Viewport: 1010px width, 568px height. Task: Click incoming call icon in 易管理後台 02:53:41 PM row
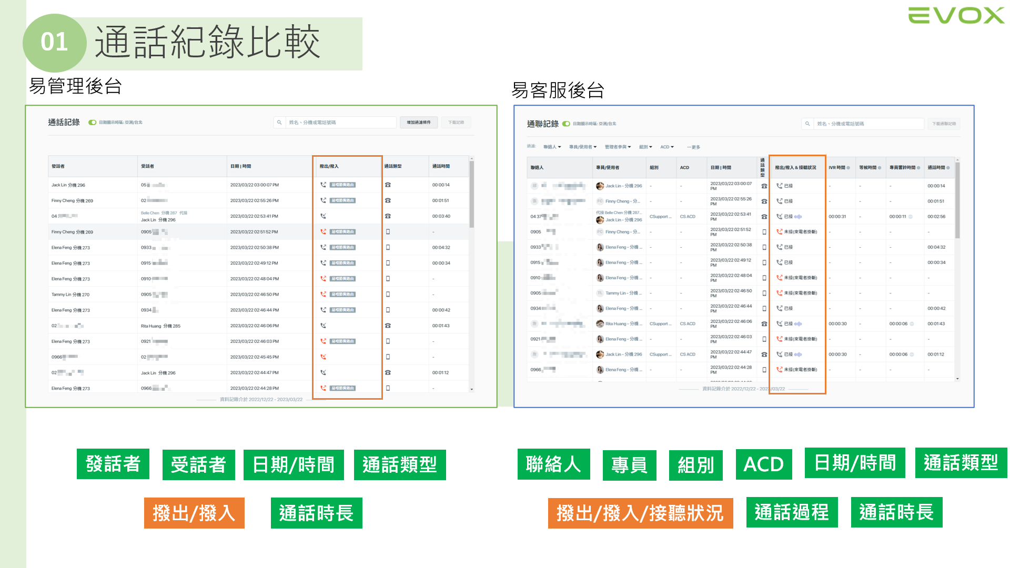point(323,216)
